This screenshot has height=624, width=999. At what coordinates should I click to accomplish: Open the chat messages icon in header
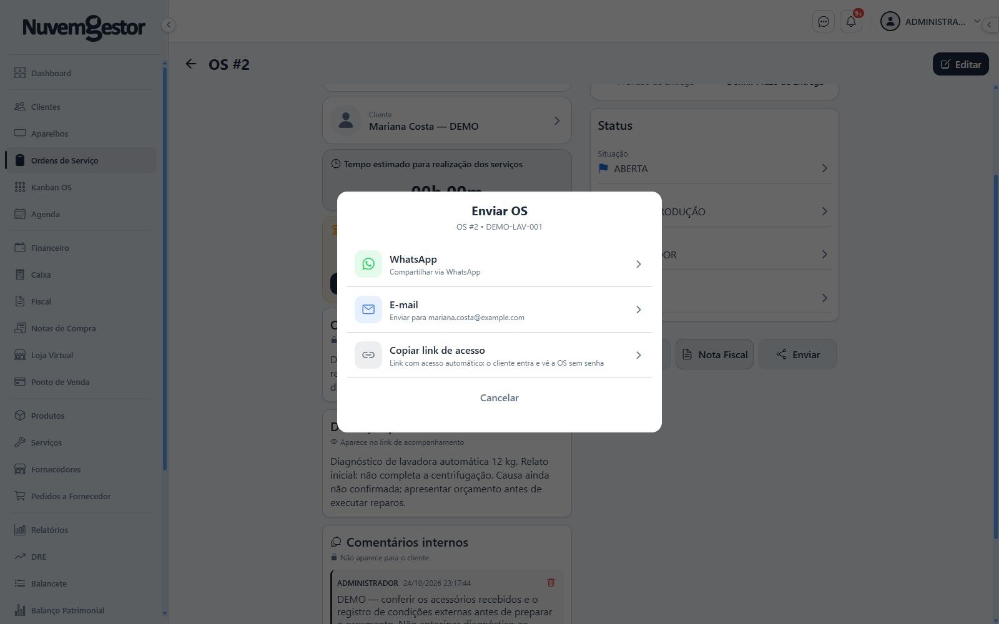click(824, 22)
